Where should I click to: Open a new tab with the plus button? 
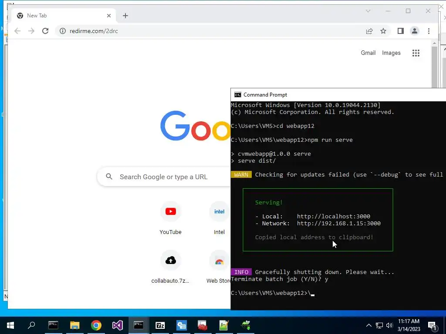tap(125, 16)
